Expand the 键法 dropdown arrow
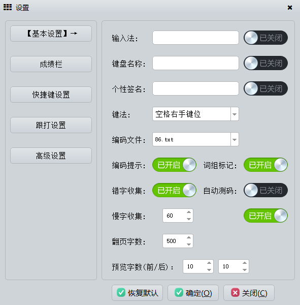 (x=235, y=114)
